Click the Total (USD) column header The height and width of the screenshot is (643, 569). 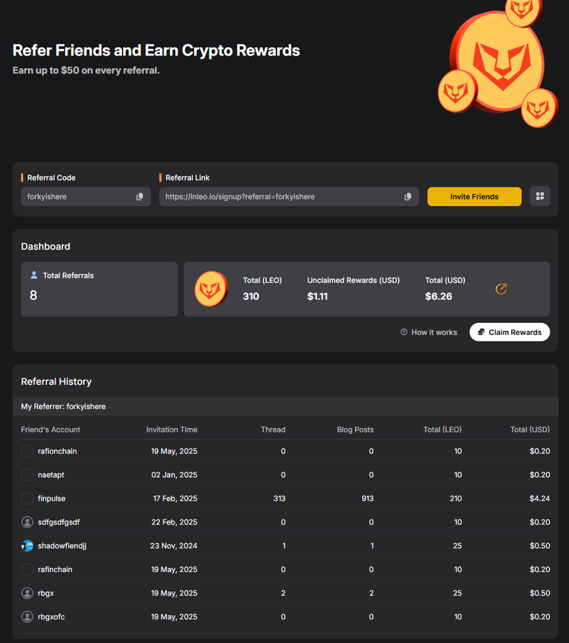point(530,430)
